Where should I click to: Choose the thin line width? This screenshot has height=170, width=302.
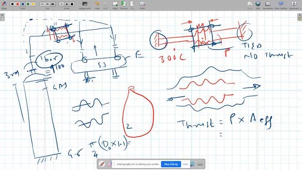[x=42, y=4]
